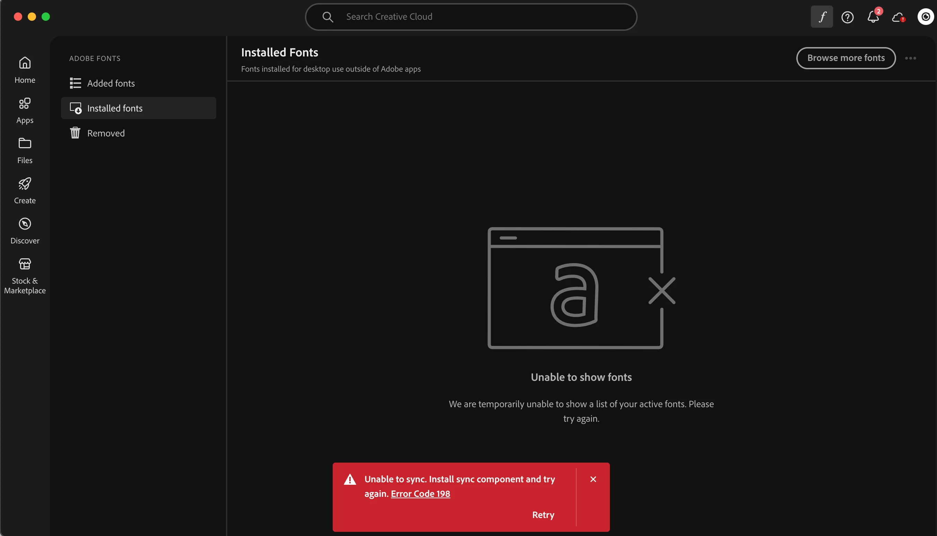Open the three-dot more options menu
This screenshot has height=536, width=937.
point(910,58)
